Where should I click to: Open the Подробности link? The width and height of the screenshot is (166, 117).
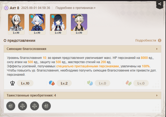pyautogui.click(x=146, y=40)
